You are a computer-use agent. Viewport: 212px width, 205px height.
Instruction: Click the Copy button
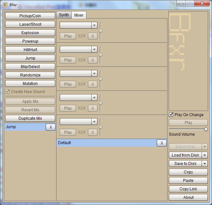point(188,172)
